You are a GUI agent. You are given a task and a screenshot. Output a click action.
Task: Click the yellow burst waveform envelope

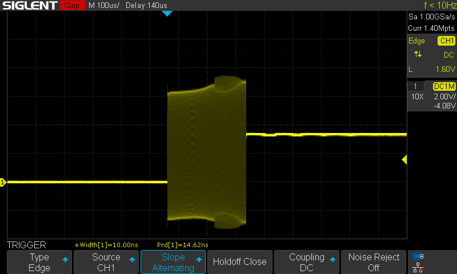(x=207, y=152)
